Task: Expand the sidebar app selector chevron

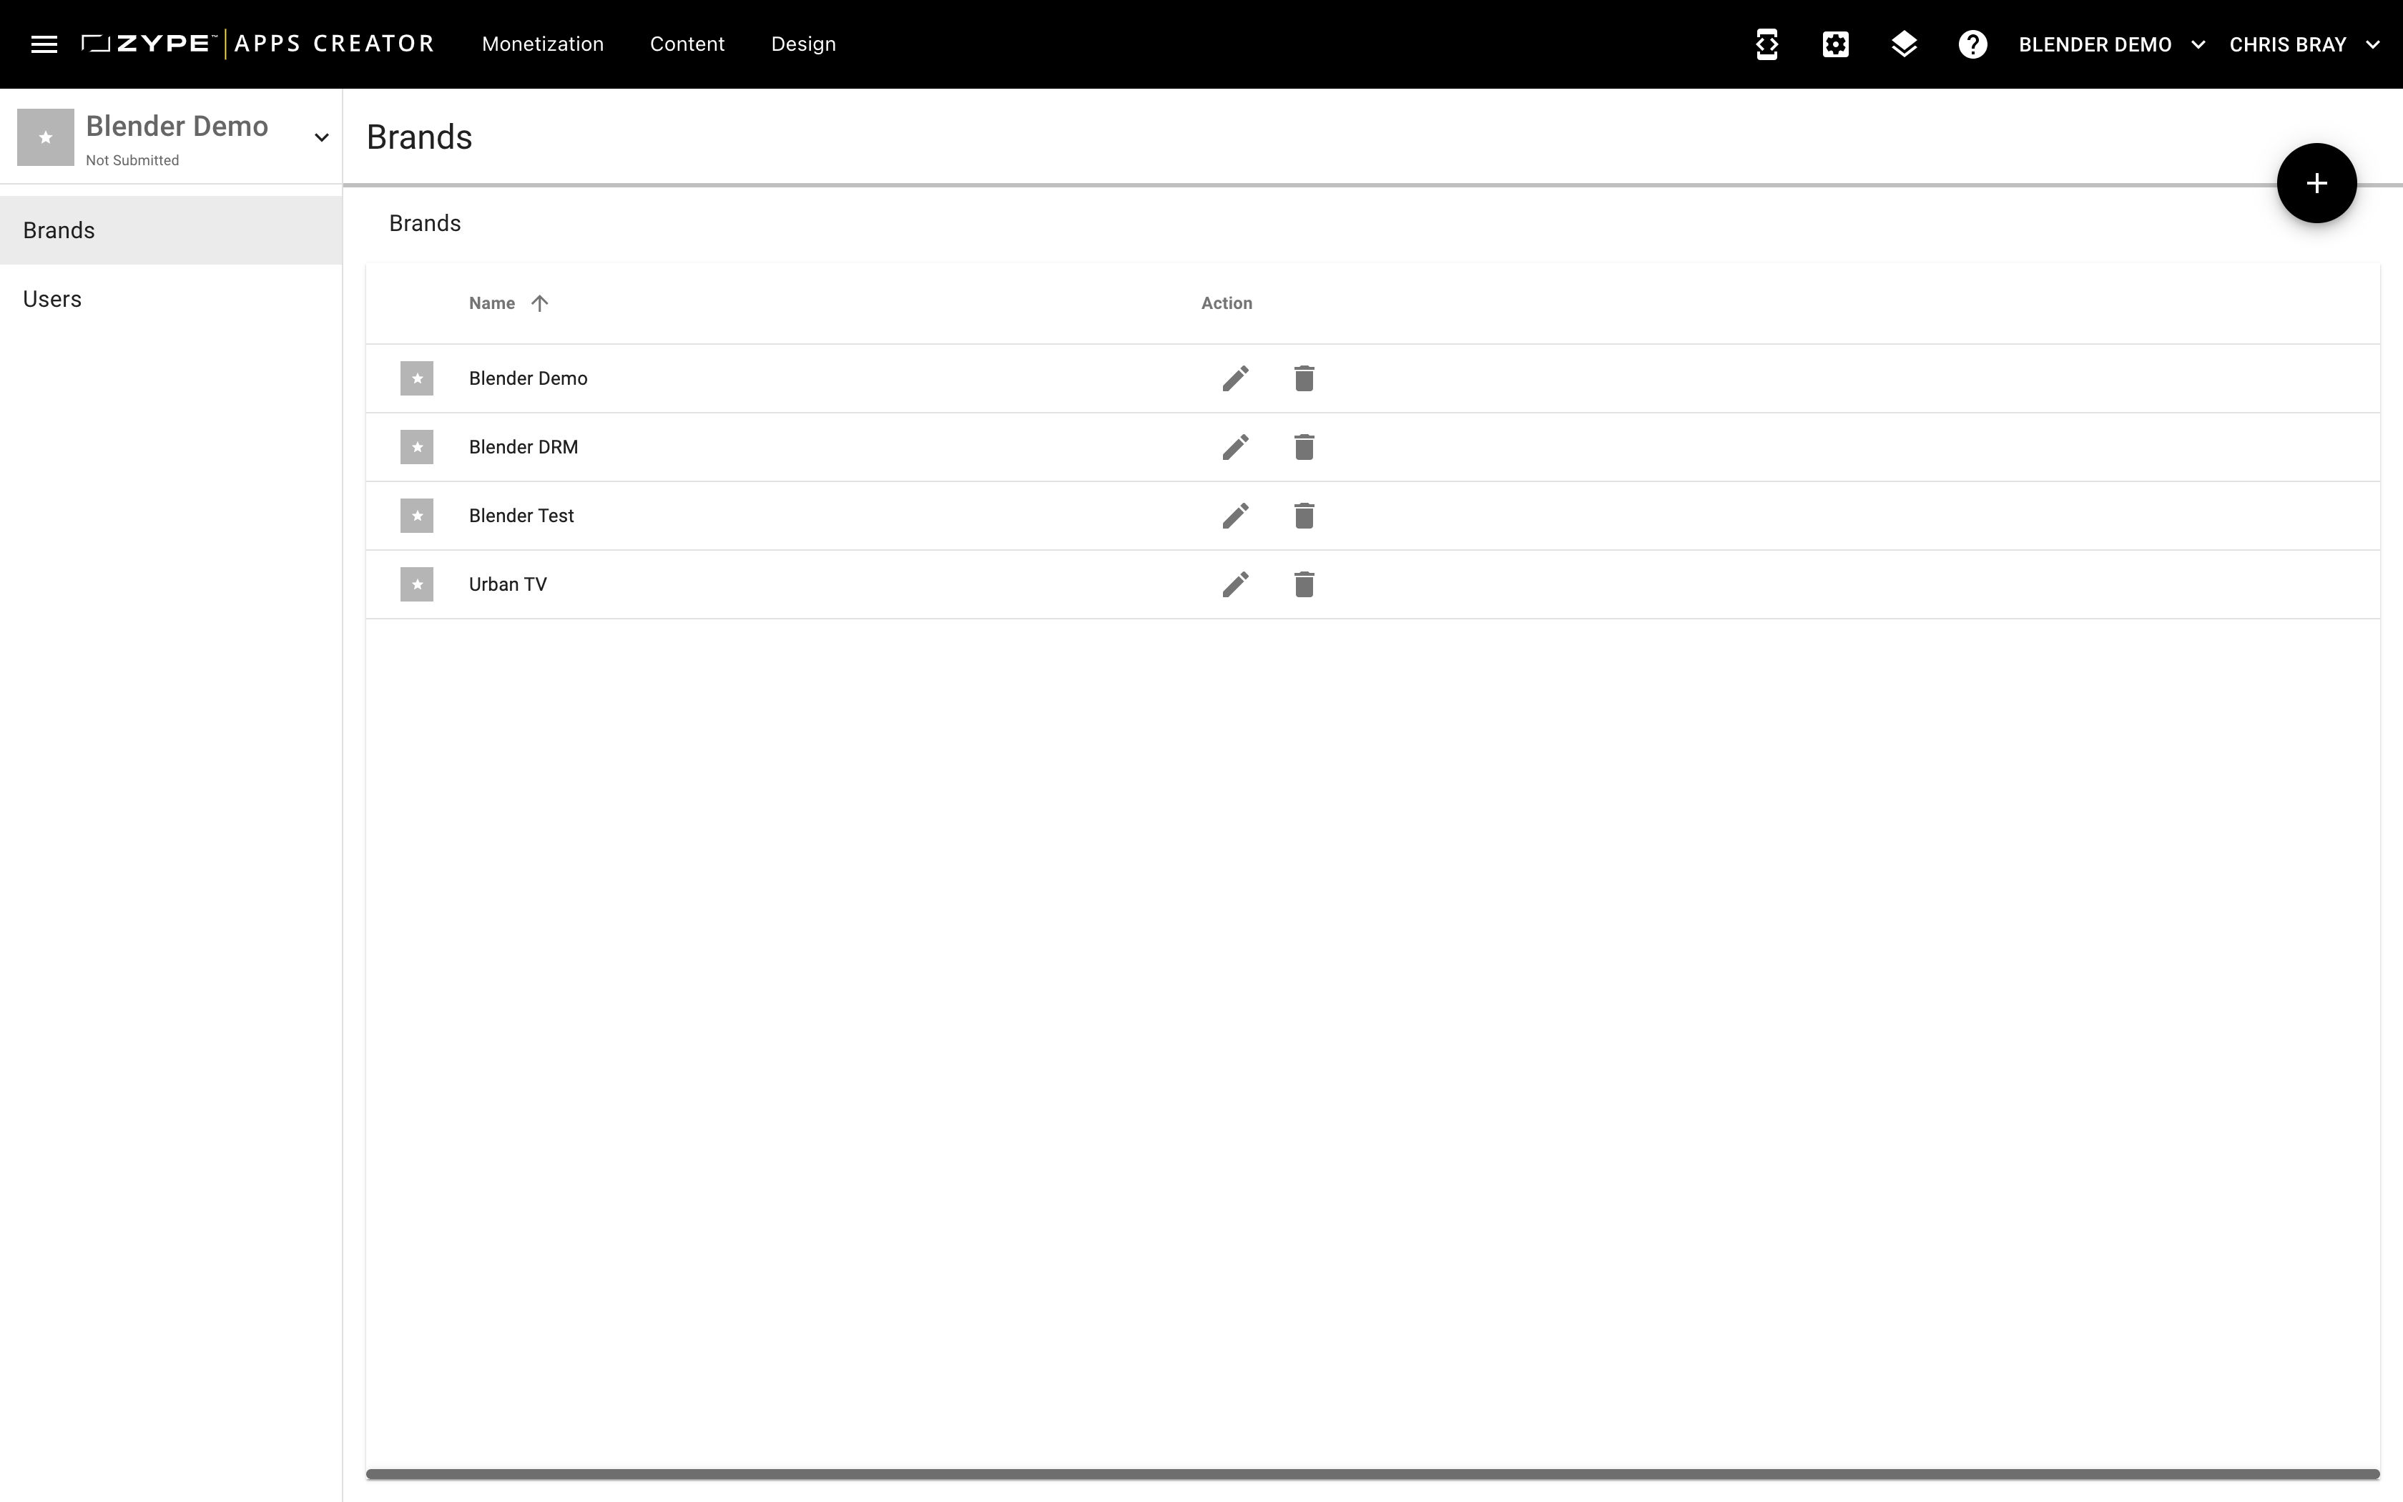Action: [x=320, y=137]
